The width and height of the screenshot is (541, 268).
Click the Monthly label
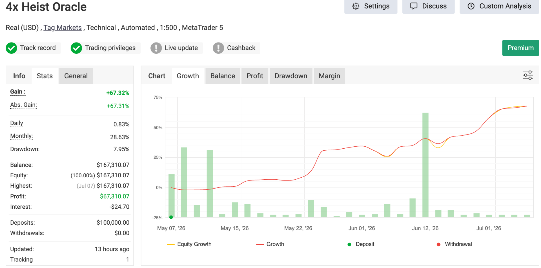tap(21, 136)
